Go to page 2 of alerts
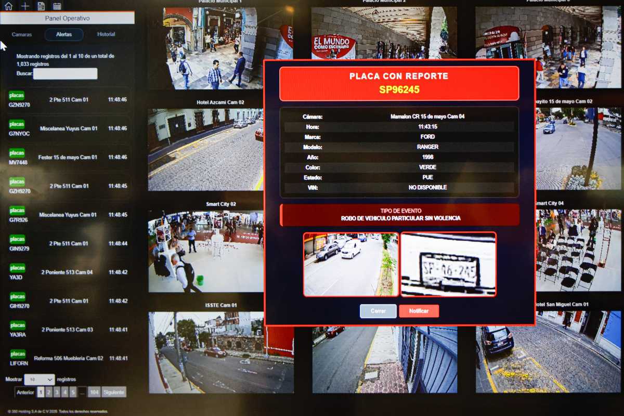Viewport: 624px width, 416px height. 49,392
